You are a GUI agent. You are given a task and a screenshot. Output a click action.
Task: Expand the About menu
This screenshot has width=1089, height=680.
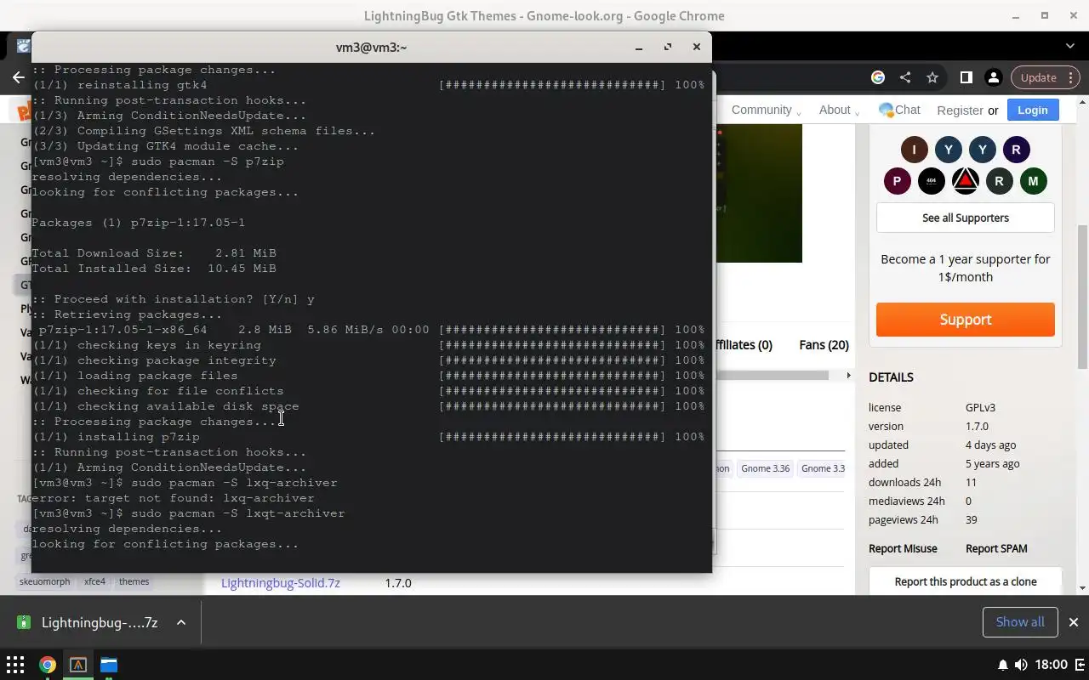tap(839, 110)
